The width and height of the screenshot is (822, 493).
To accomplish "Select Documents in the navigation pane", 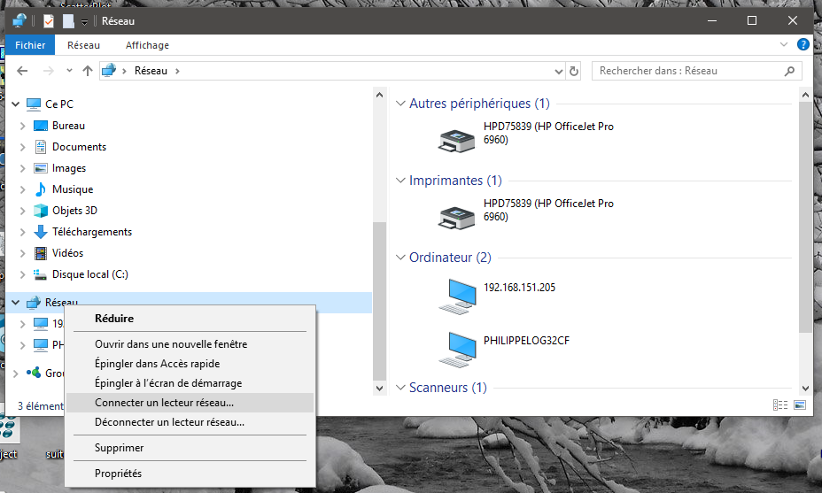I will click(79, 147).
